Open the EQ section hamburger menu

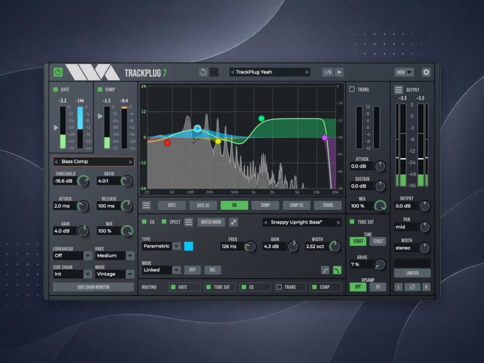pos(188,222)
